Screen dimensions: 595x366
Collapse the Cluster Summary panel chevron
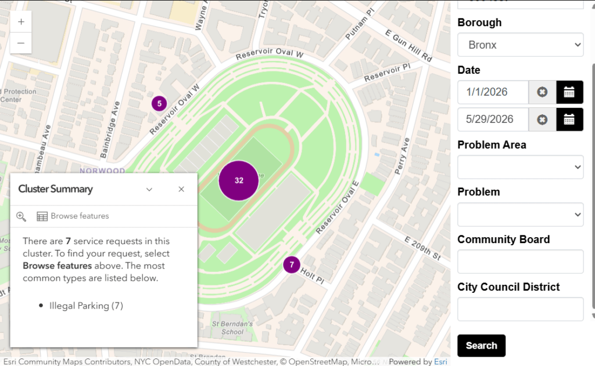pos(149,189)
